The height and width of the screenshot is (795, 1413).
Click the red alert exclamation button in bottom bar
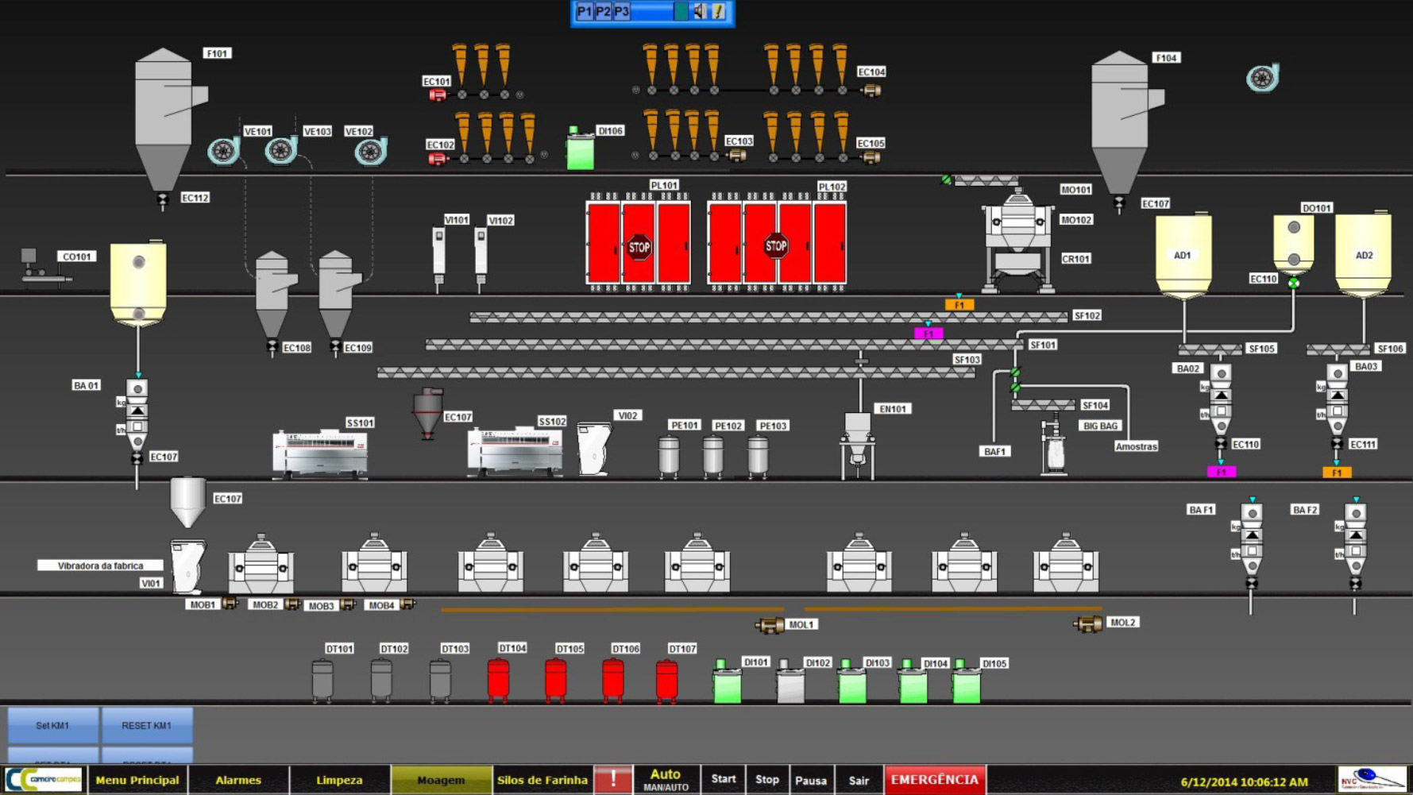pos(613,780)
